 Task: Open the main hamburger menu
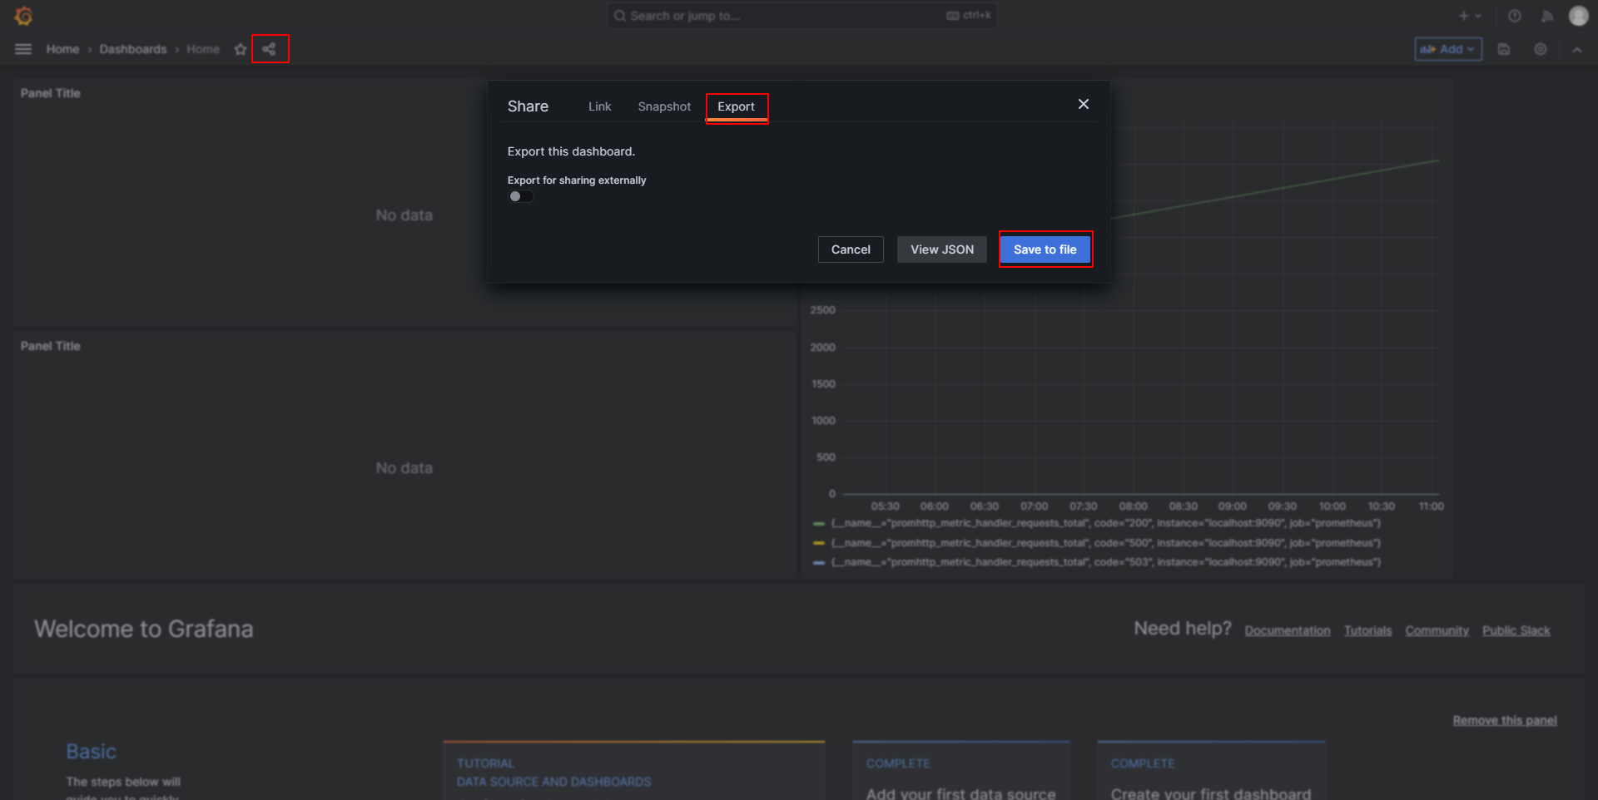tap(23, 49)
